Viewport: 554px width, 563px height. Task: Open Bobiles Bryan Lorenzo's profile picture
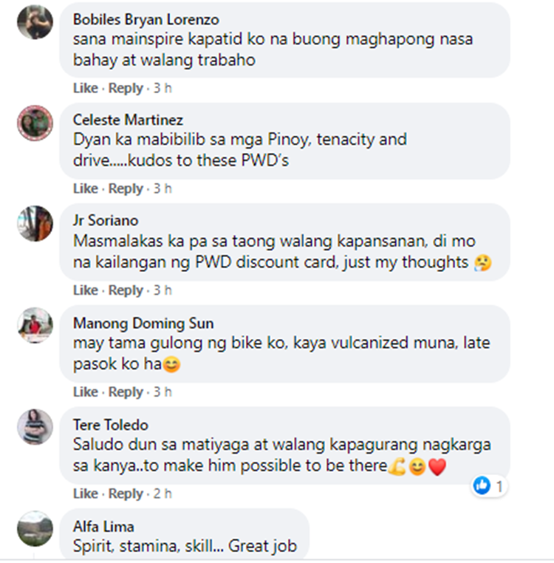[35, 21]
